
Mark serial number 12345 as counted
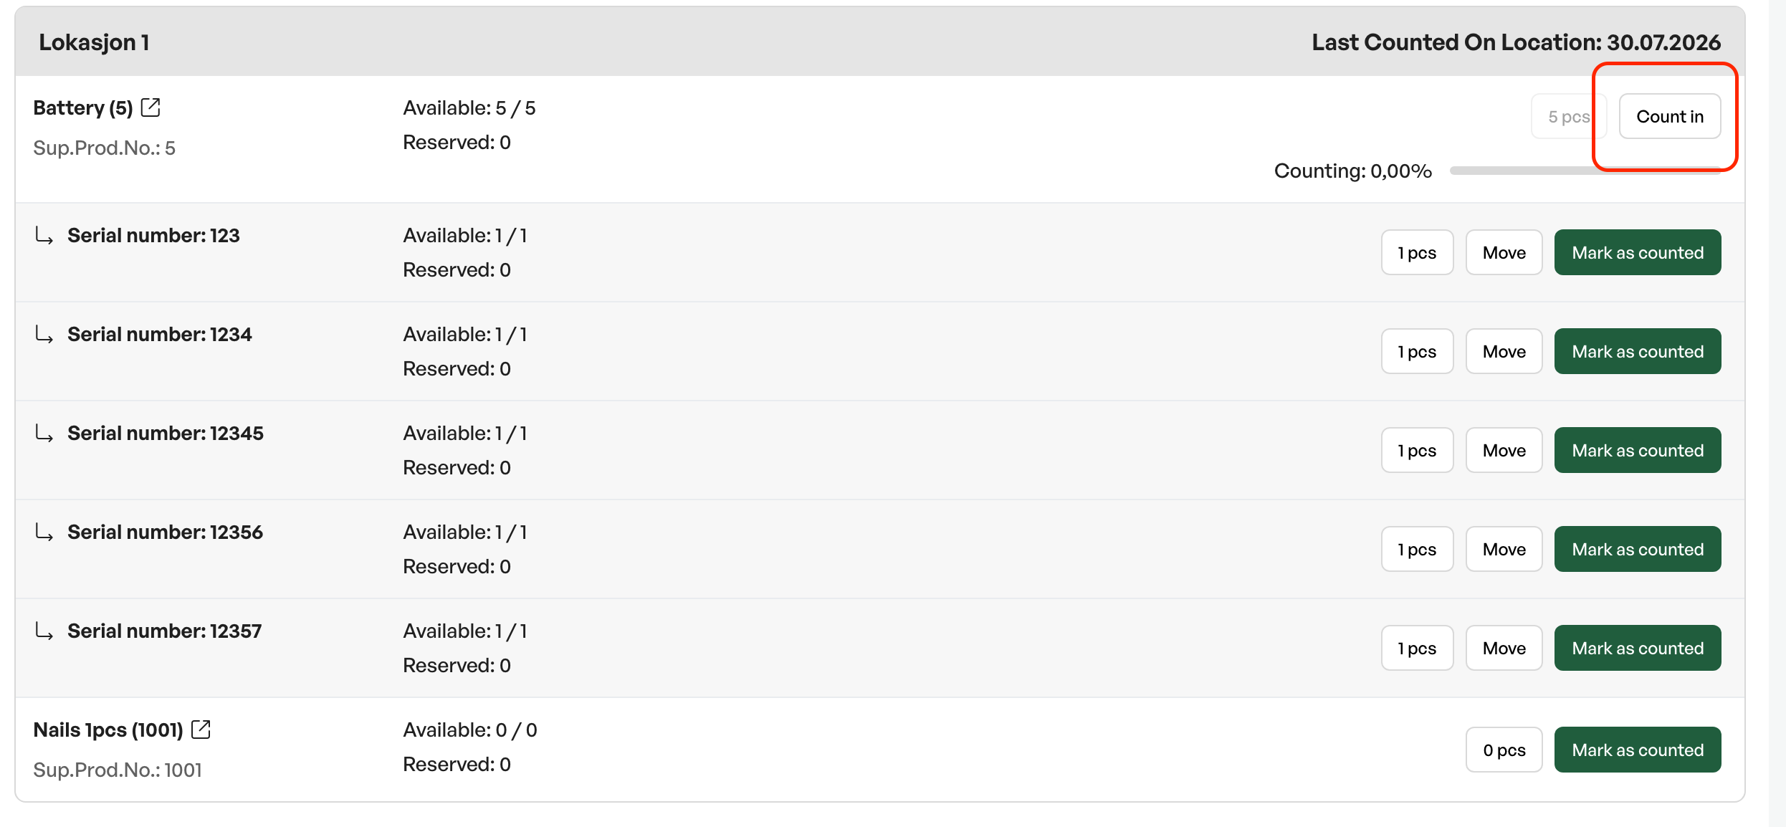1638,450
